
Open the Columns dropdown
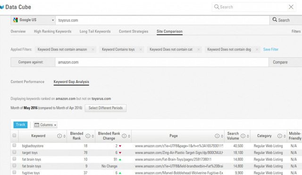click(x=45, y=125)
